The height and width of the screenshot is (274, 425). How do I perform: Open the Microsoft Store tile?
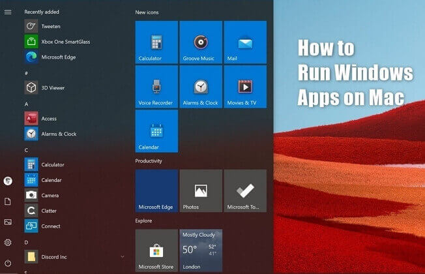point(156,251)
